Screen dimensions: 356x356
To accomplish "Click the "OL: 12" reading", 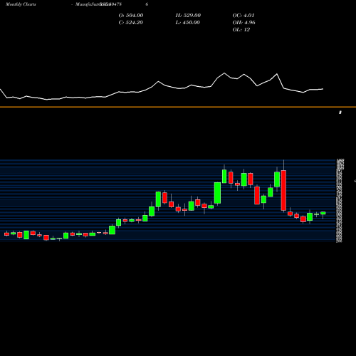I will (x=241, y=30).
